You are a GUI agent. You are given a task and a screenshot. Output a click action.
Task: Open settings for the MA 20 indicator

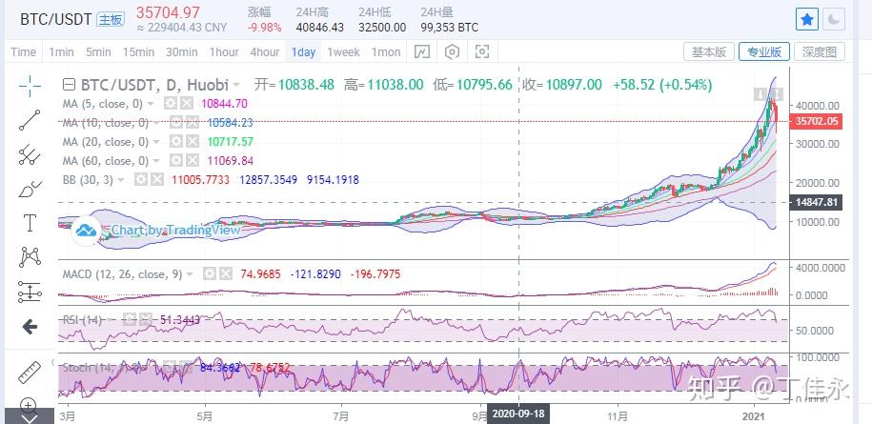[x=176, y=142]
